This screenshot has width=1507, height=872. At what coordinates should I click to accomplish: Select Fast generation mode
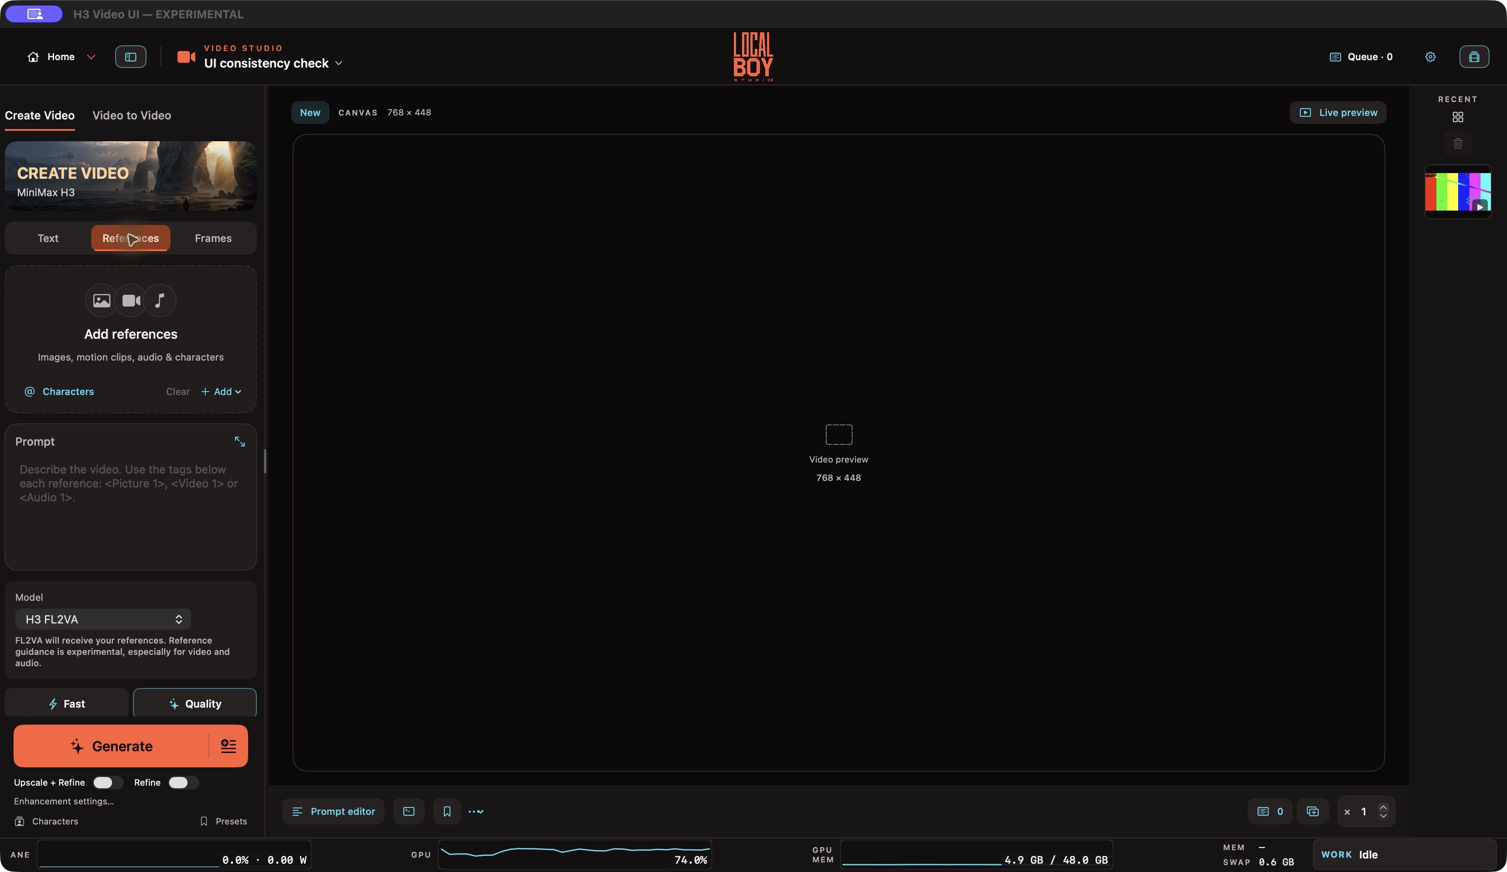(x=66, y=703)
